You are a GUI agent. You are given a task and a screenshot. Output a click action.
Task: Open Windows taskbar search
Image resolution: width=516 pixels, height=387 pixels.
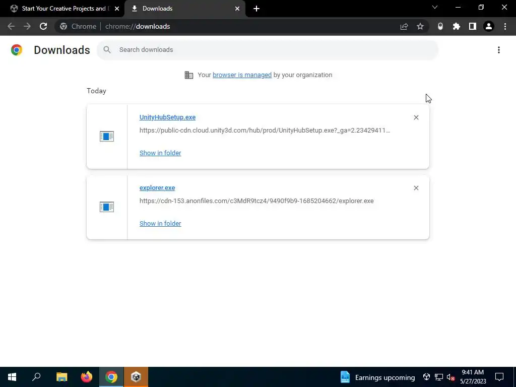point(36,377)
